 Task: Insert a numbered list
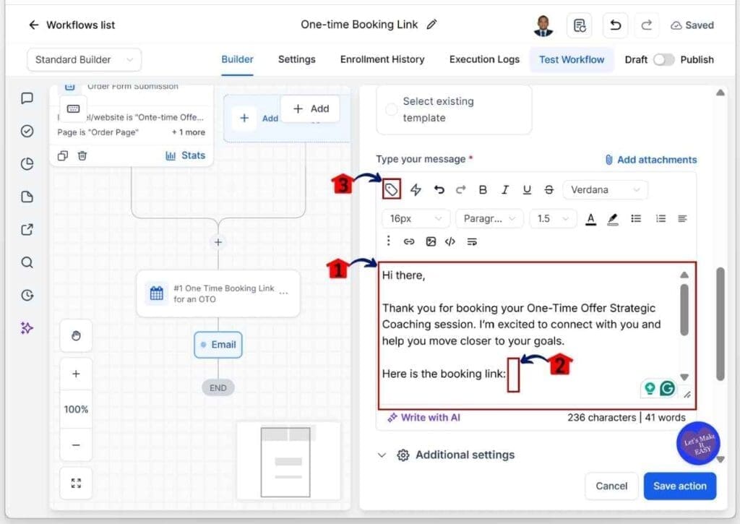pos(661,218)
